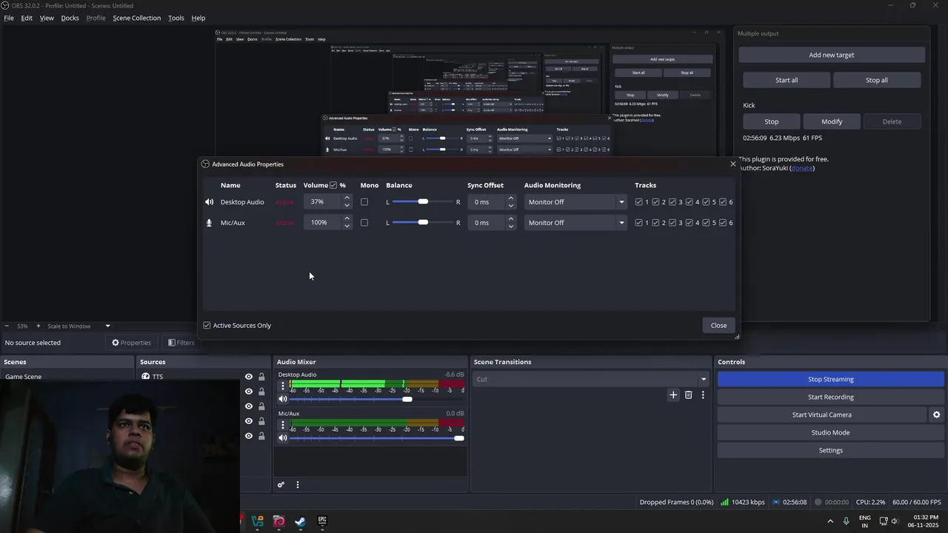Click the recording status dot in the status bar
Viewport: 948px width, 533px height.
coord(818,502)
